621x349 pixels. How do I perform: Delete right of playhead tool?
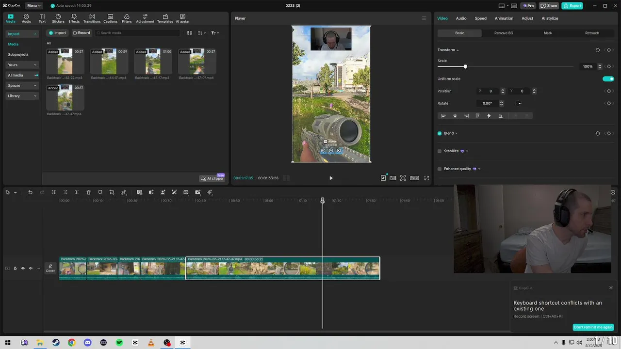[x=77, y=192]
